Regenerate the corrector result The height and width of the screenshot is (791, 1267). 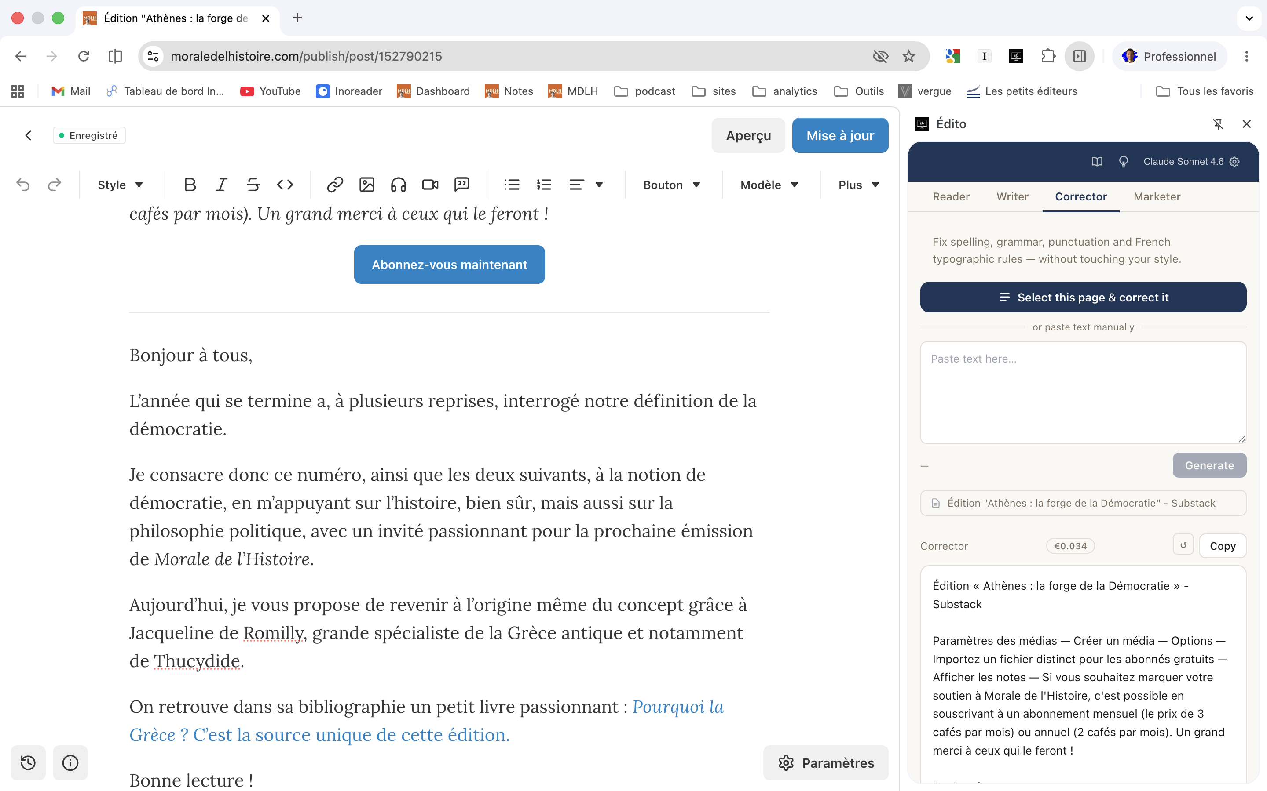tap(1183, 544)
